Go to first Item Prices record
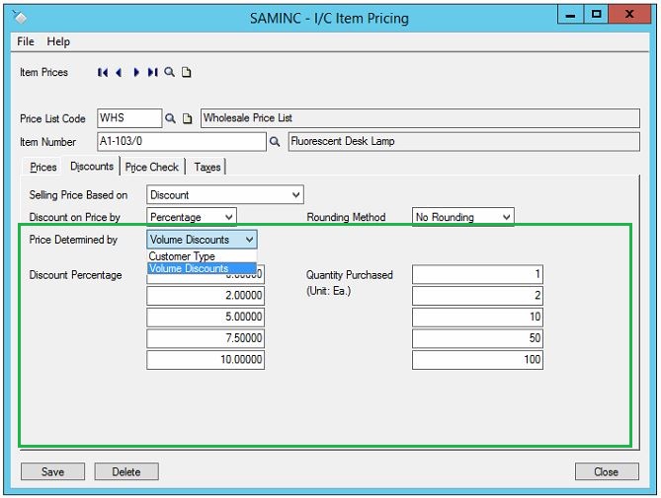 pyautogui.click(x=102, y=72)
